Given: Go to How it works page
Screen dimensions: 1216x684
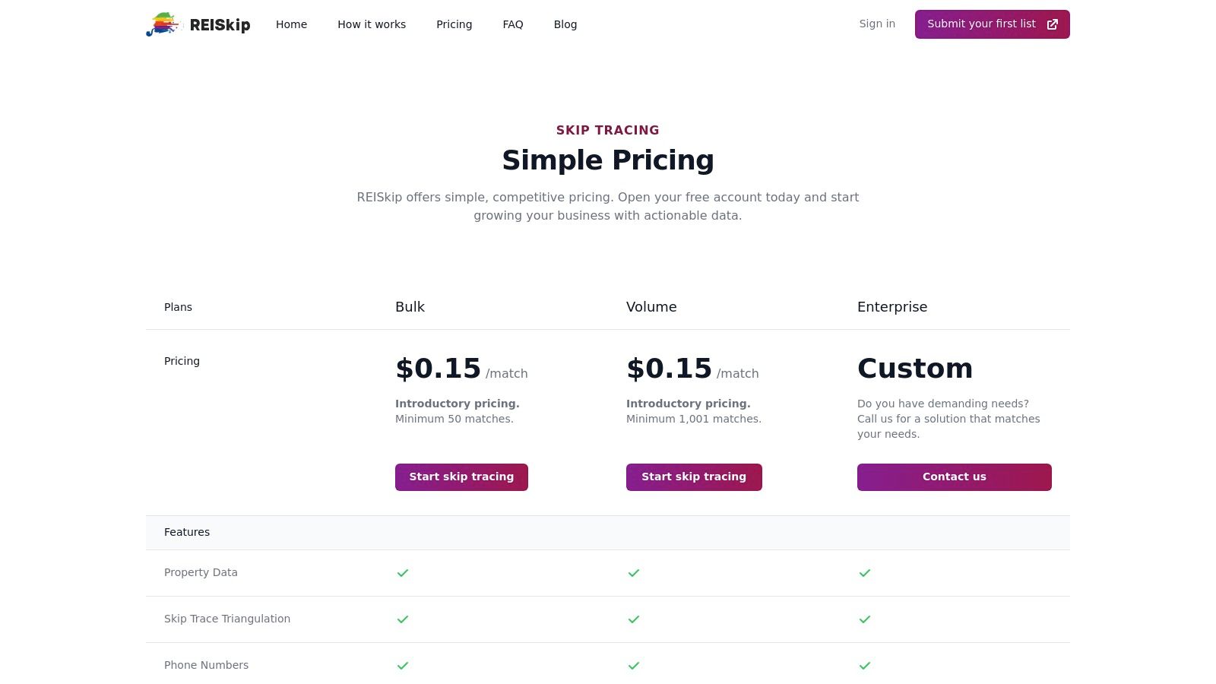Looking at the screenshot, I should 372,24.
